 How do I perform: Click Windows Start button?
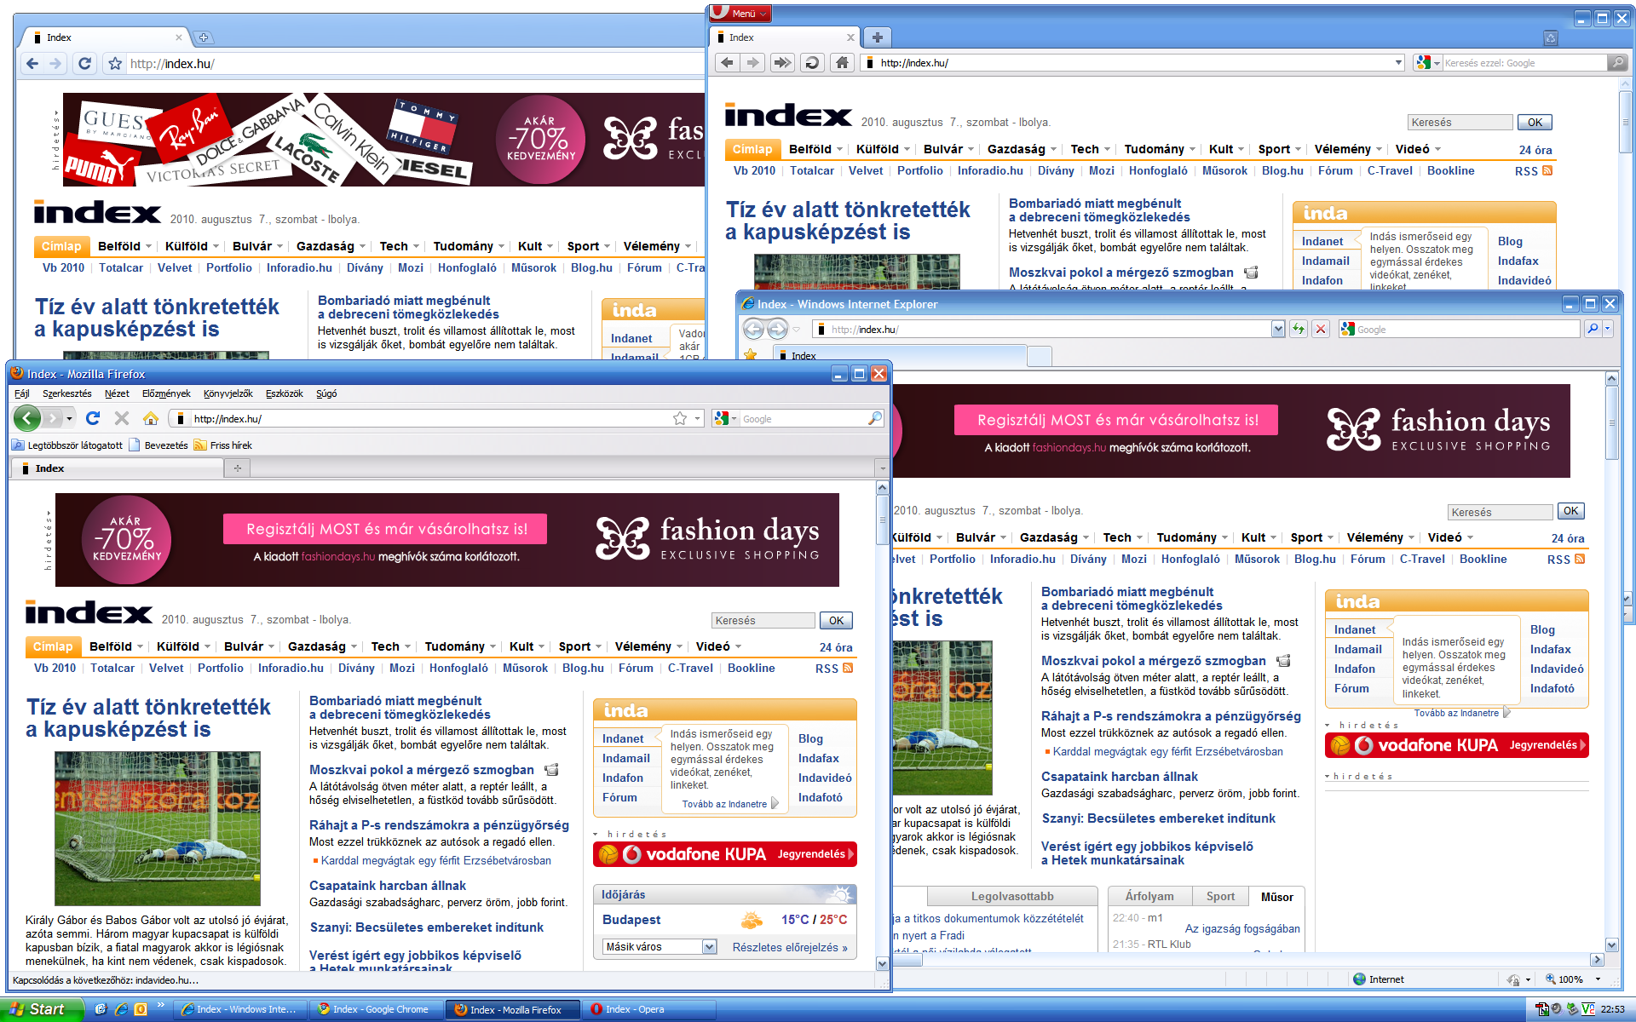coord(41,1009)
